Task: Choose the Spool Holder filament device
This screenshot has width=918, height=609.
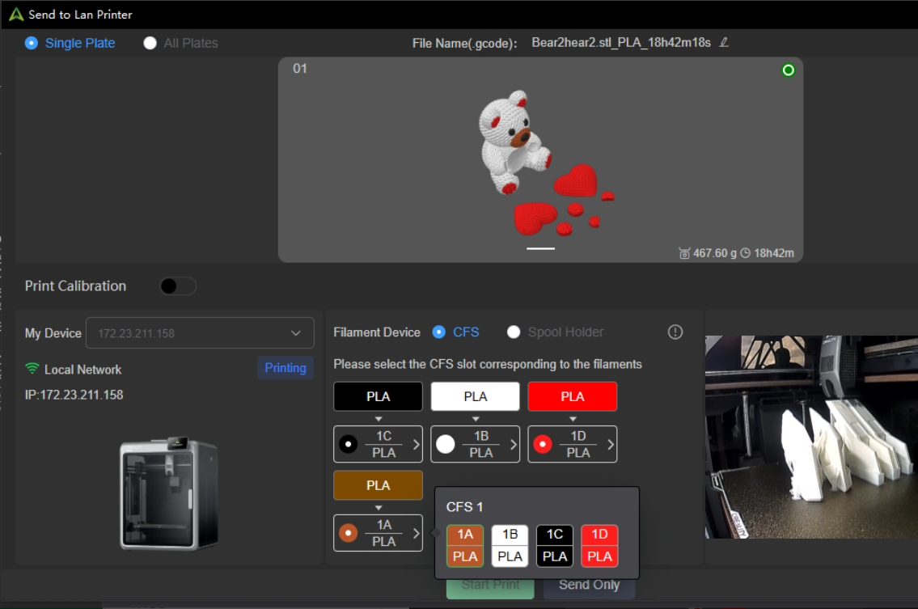Action: [x=514, y=332]
